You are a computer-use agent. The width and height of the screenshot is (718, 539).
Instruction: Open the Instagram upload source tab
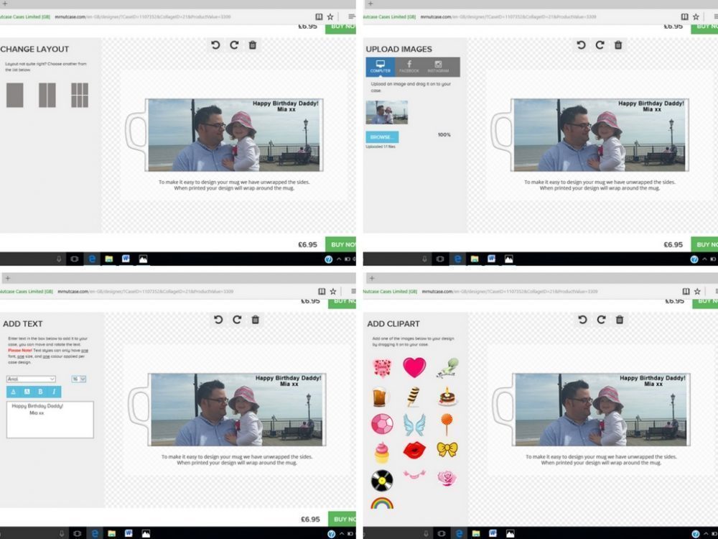point(438,67)
